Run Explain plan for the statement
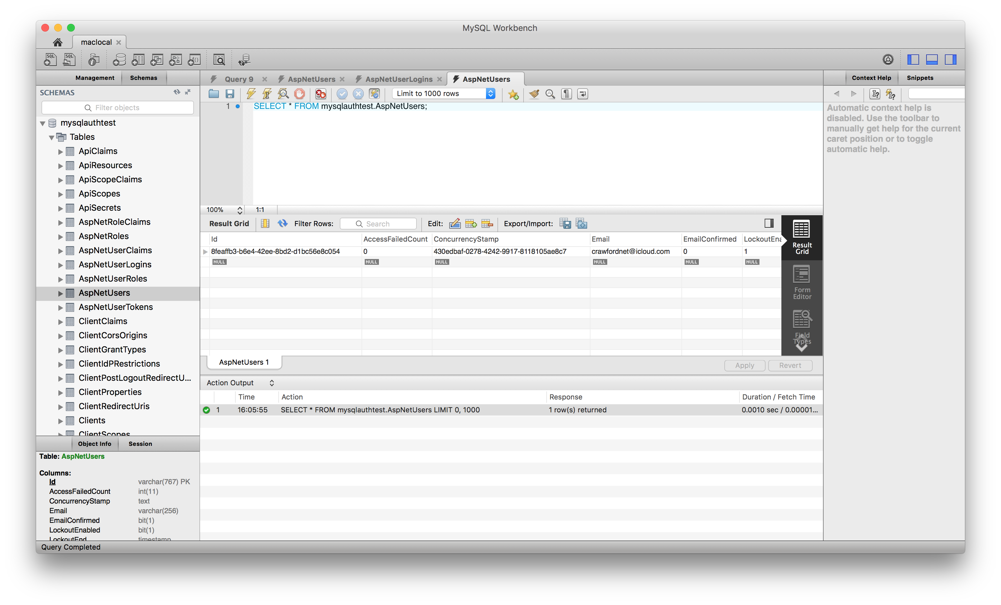This screenshot has height=605, width=1001. pos(283,94)
